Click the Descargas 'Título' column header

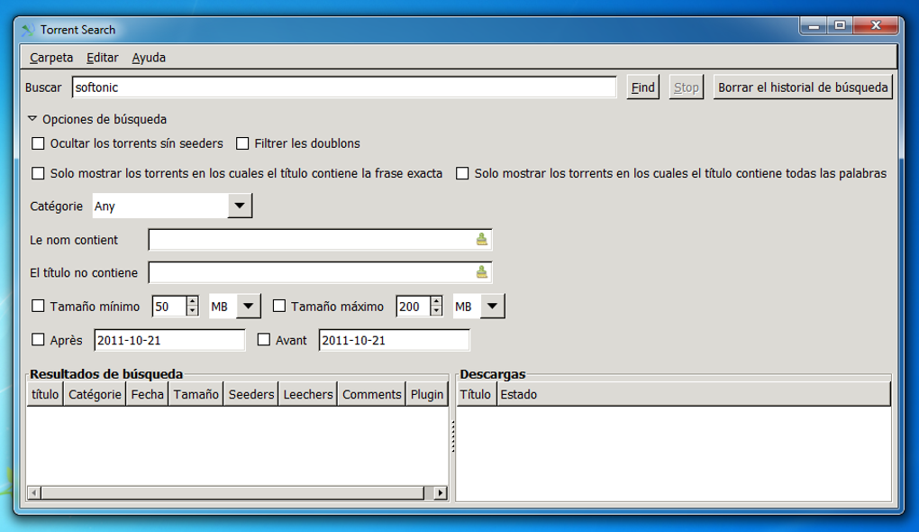(476, 394)
